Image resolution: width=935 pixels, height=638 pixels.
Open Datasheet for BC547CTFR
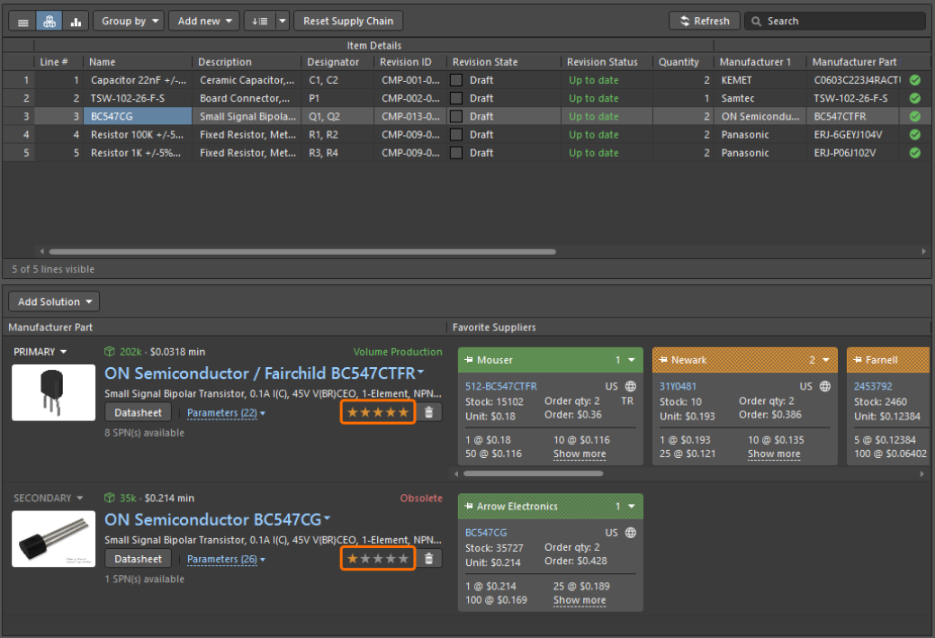pos(138,413)
